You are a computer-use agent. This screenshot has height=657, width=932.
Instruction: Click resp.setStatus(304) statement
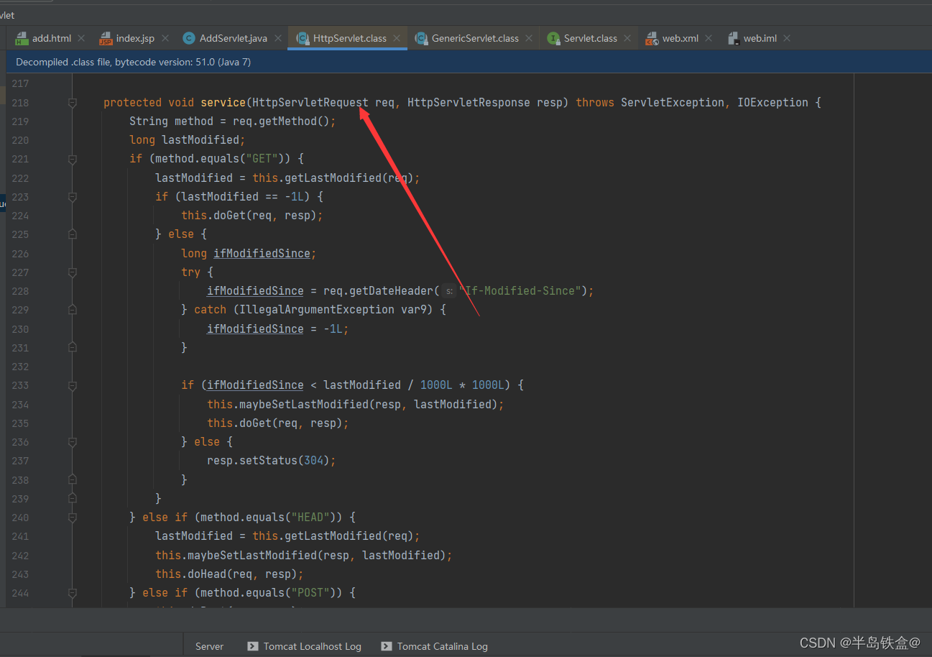coord(272,461)
